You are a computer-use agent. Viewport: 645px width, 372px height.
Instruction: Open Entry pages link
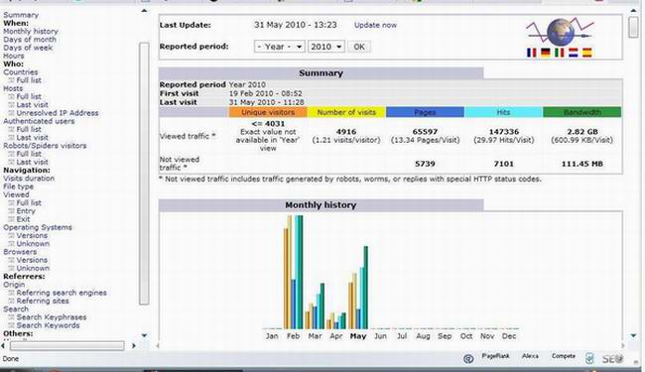tap(26, 211)
